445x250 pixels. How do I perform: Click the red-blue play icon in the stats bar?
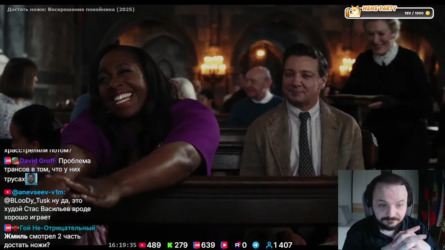(x=224, y=245)
